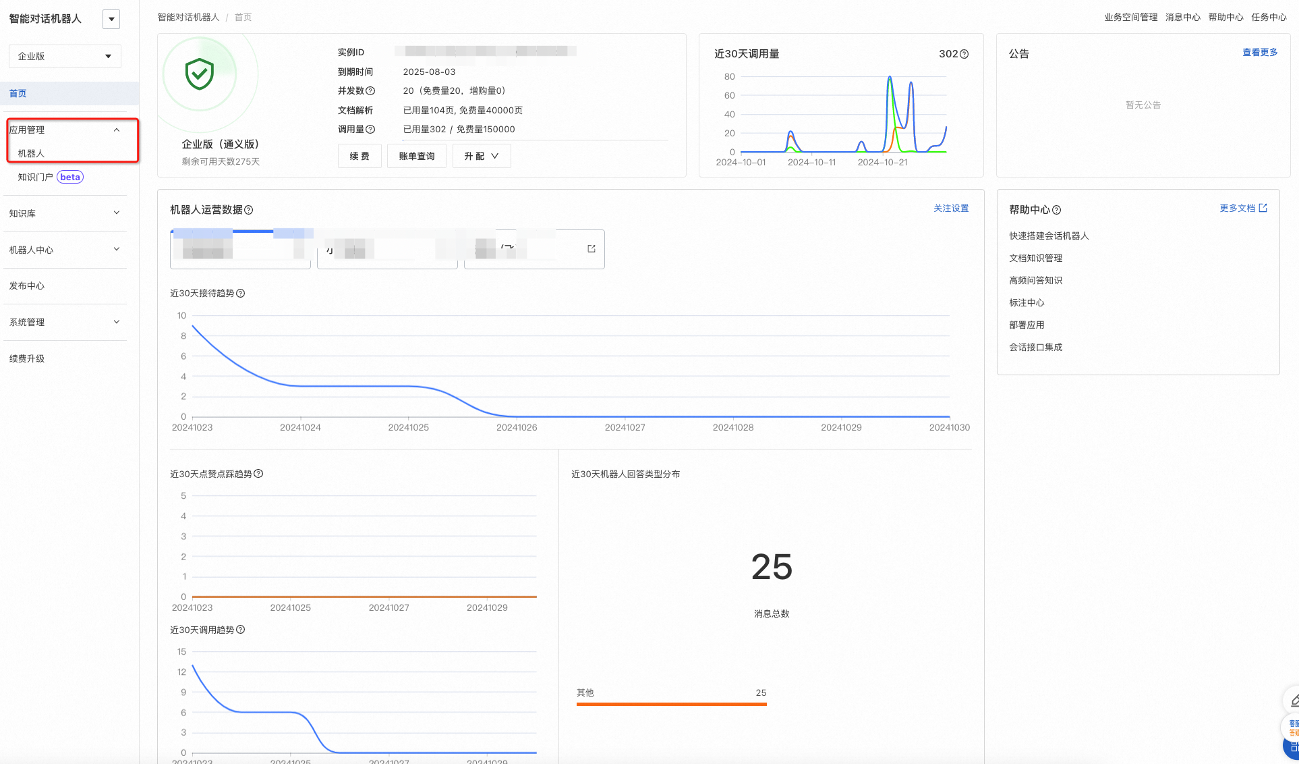Open 发布中心 in sidebar

[x=27, y=285]
